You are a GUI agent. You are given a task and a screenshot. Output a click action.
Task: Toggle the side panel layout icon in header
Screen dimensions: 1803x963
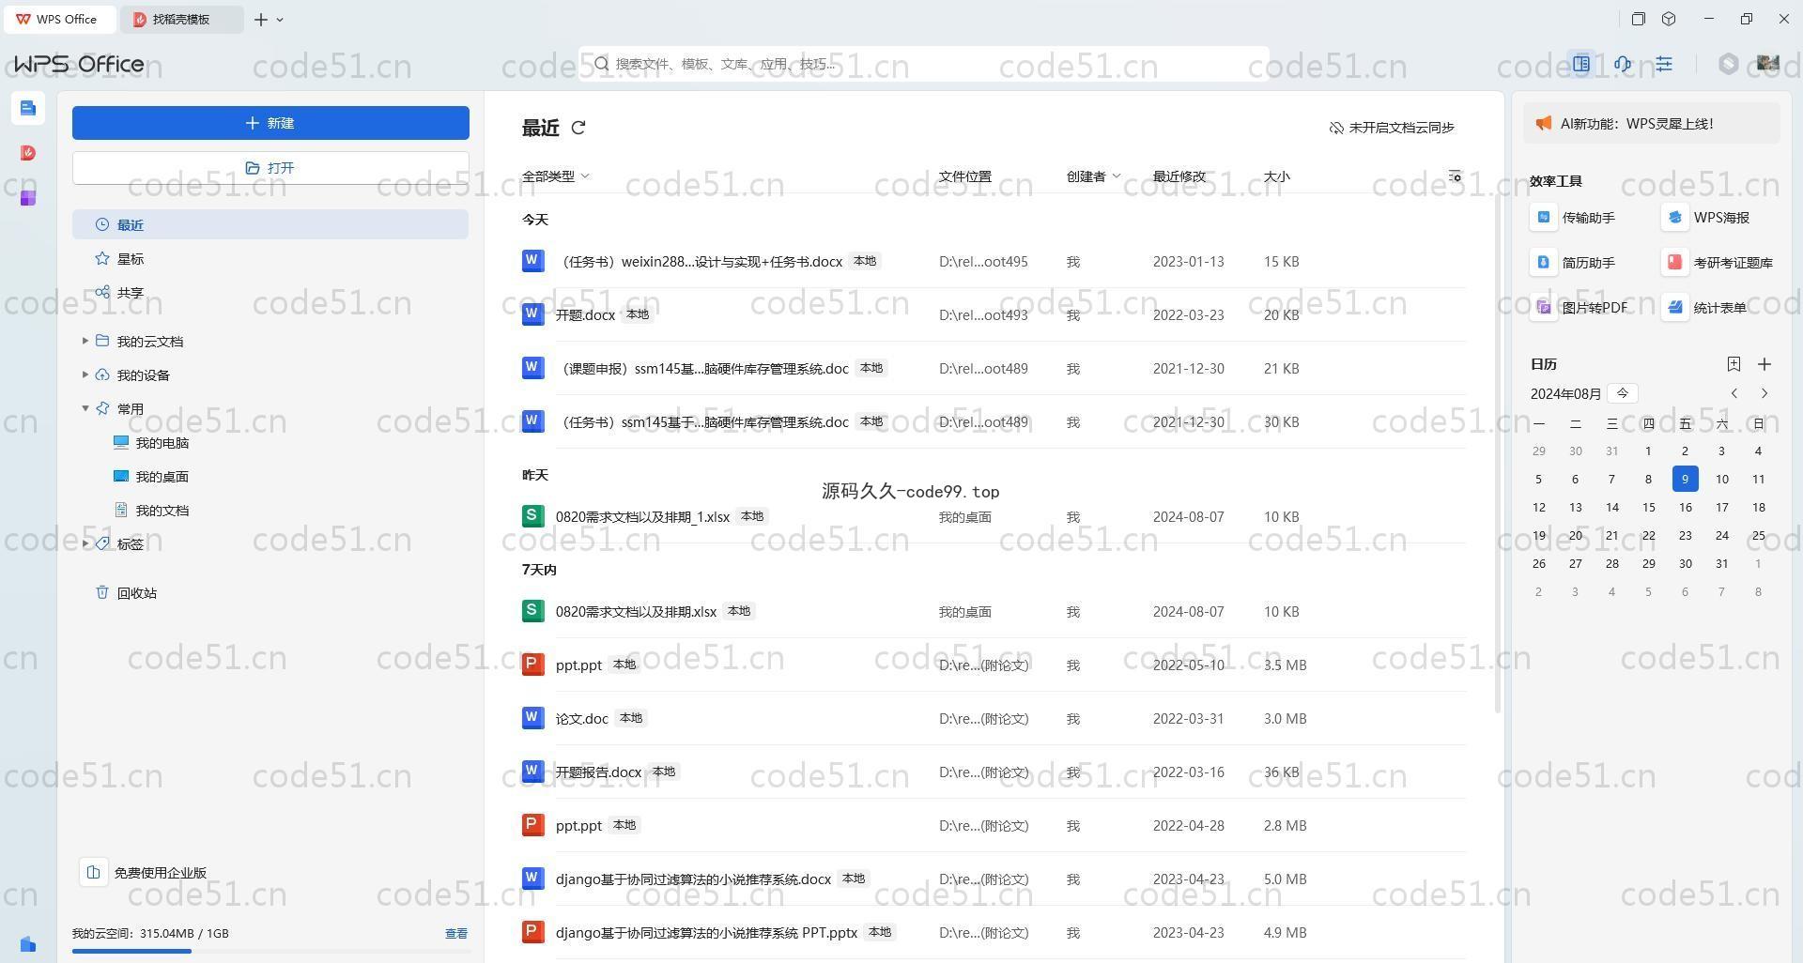1581,64
